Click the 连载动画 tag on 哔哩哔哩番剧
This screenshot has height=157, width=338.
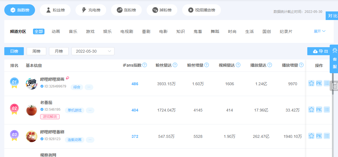pyautogui.click(x=75, y=140)
